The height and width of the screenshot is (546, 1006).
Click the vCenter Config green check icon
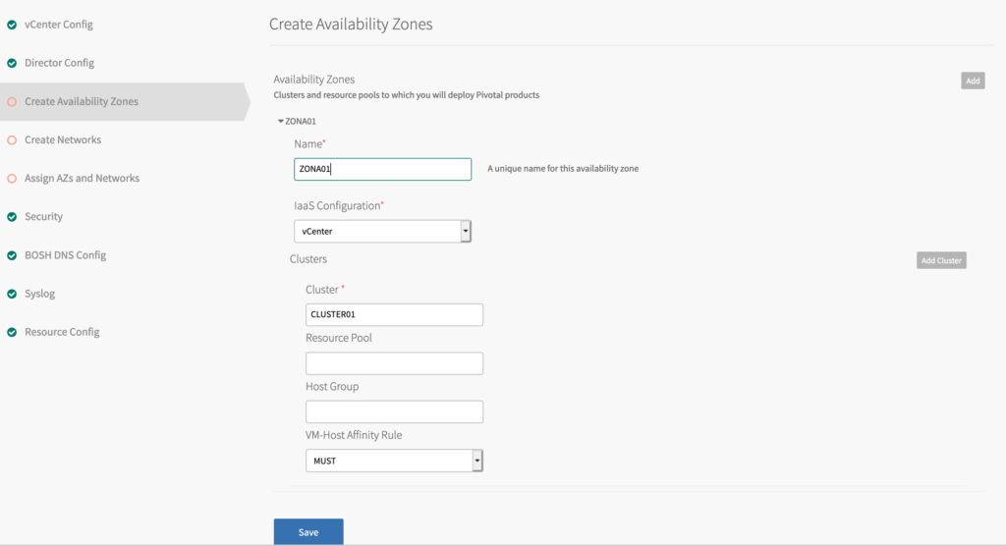click(x=12, y=25)
